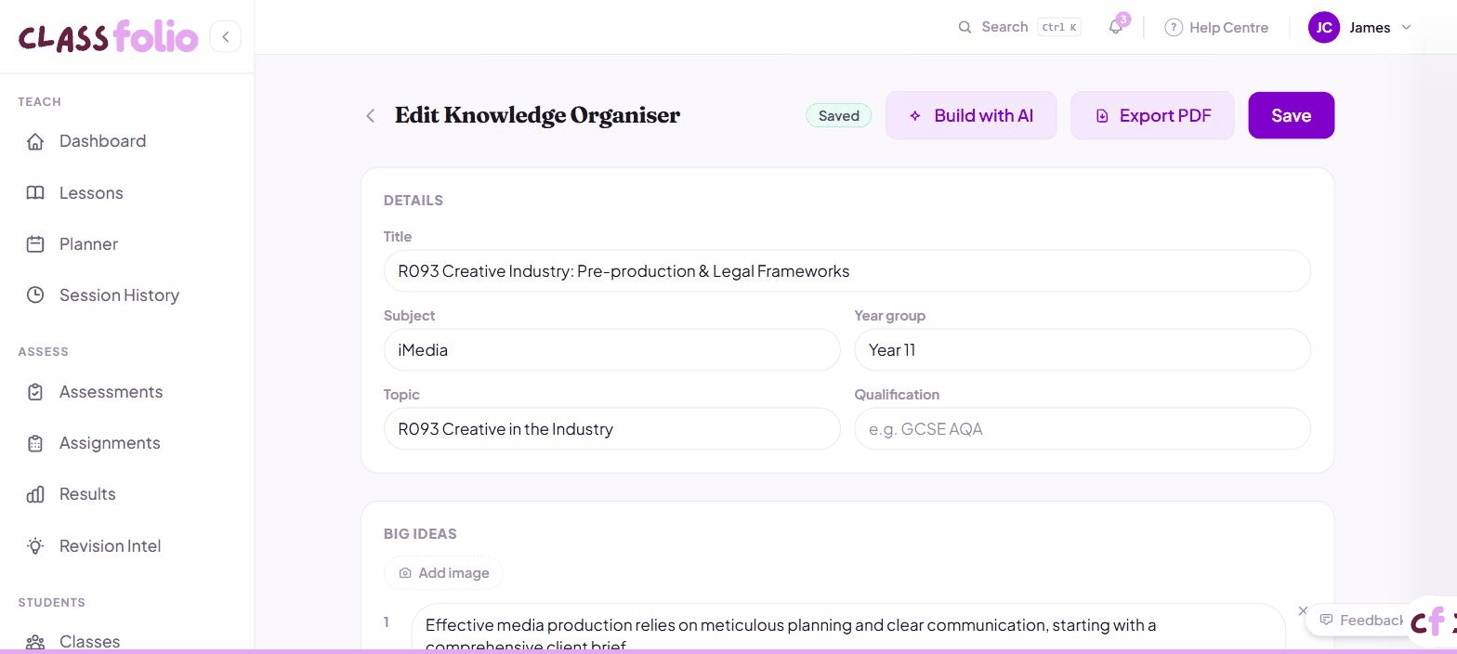Click the Edit Knowledge Organiser heading

(x=537, y=115)
